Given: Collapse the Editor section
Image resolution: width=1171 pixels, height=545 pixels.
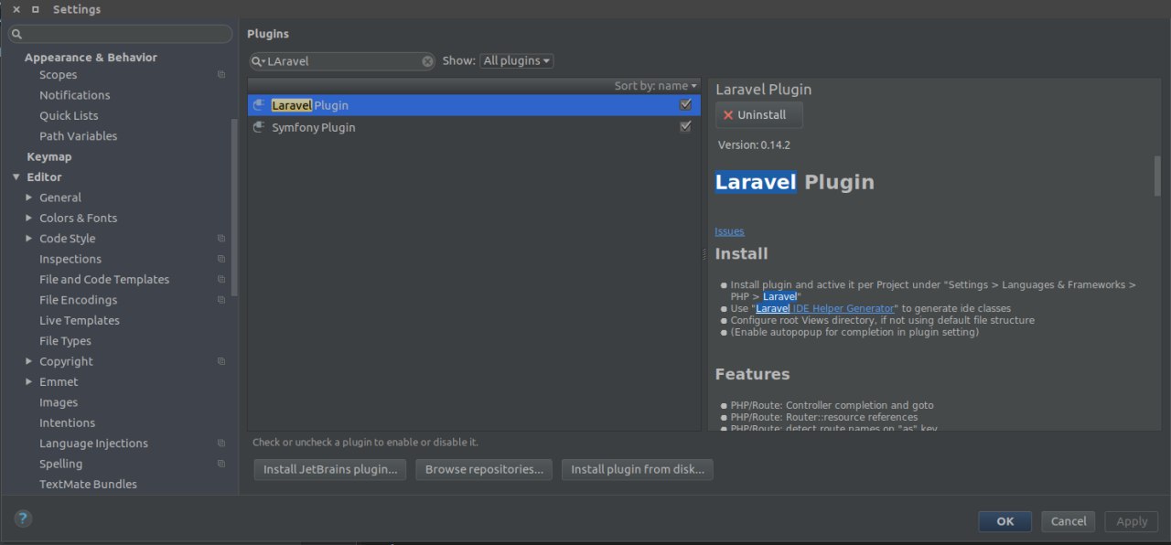Looking at the screenshot, I should (16, 177).
